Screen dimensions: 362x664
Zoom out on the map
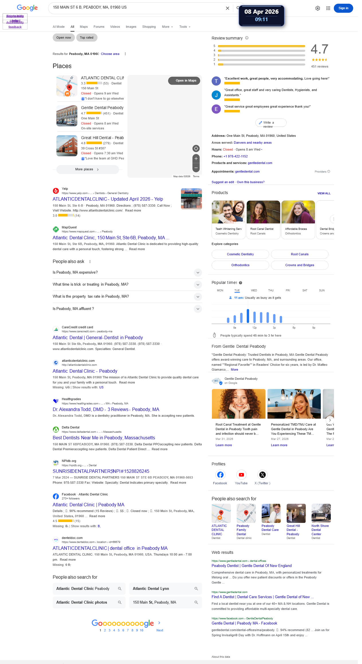[196, 168]
